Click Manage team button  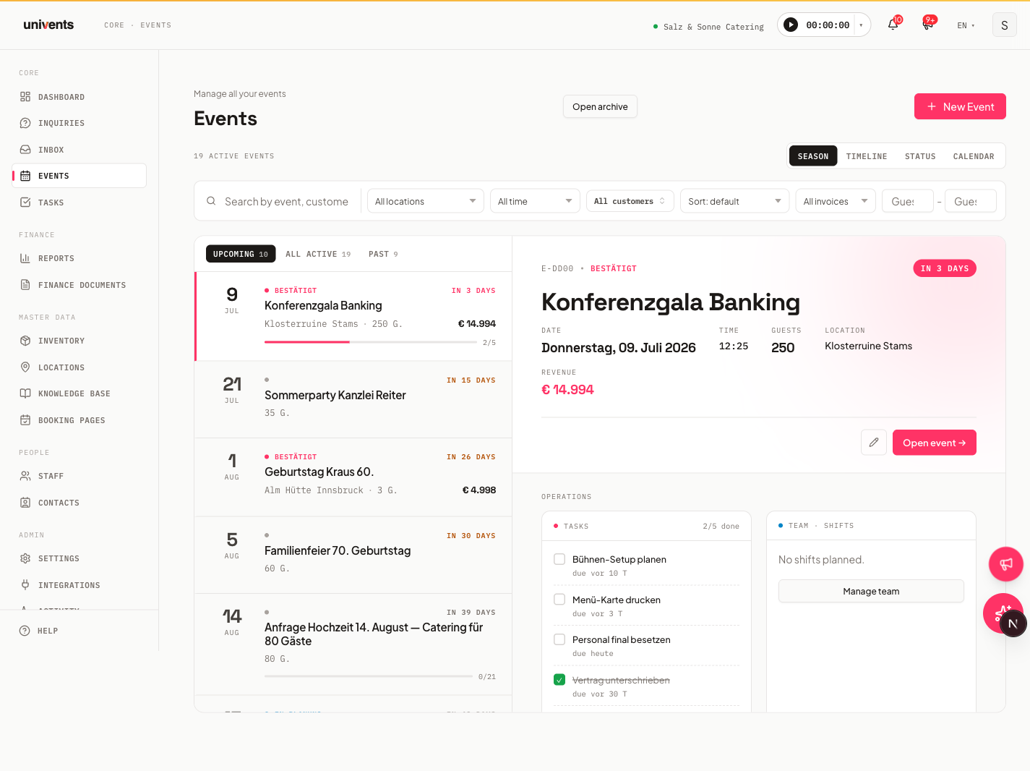tap(871, 591)
